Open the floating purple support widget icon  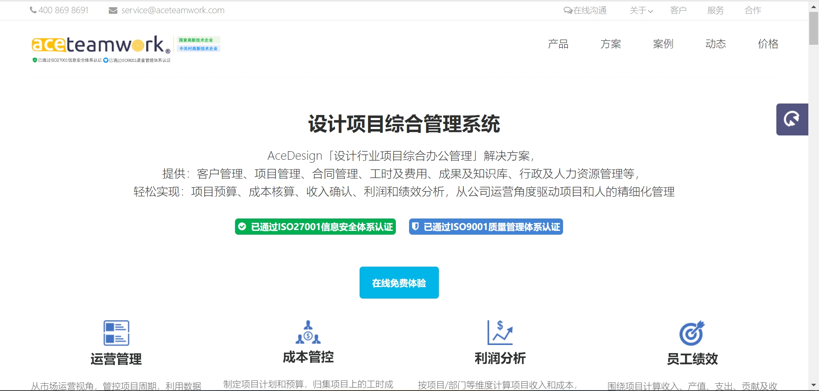tap(792, 119)
